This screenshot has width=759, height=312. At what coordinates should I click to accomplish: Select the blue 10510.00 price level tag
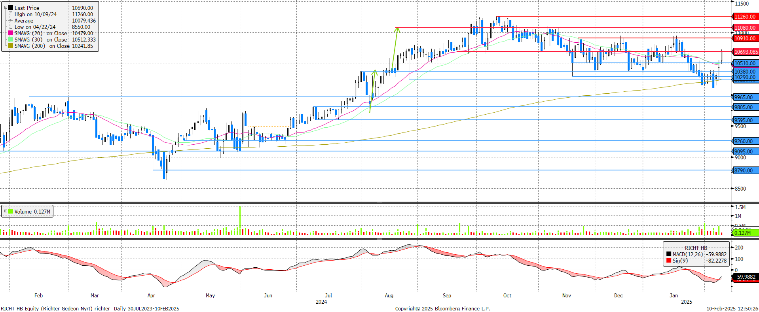click(745, 63)
